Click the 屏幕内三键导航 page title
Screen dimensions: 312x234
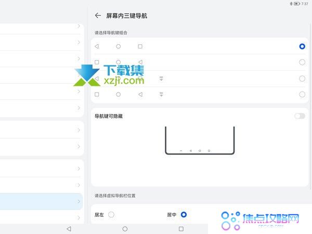127,16
